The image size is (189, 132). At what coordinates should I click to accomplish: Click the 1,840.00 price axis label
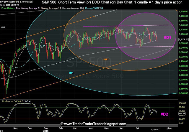point(183,93)
